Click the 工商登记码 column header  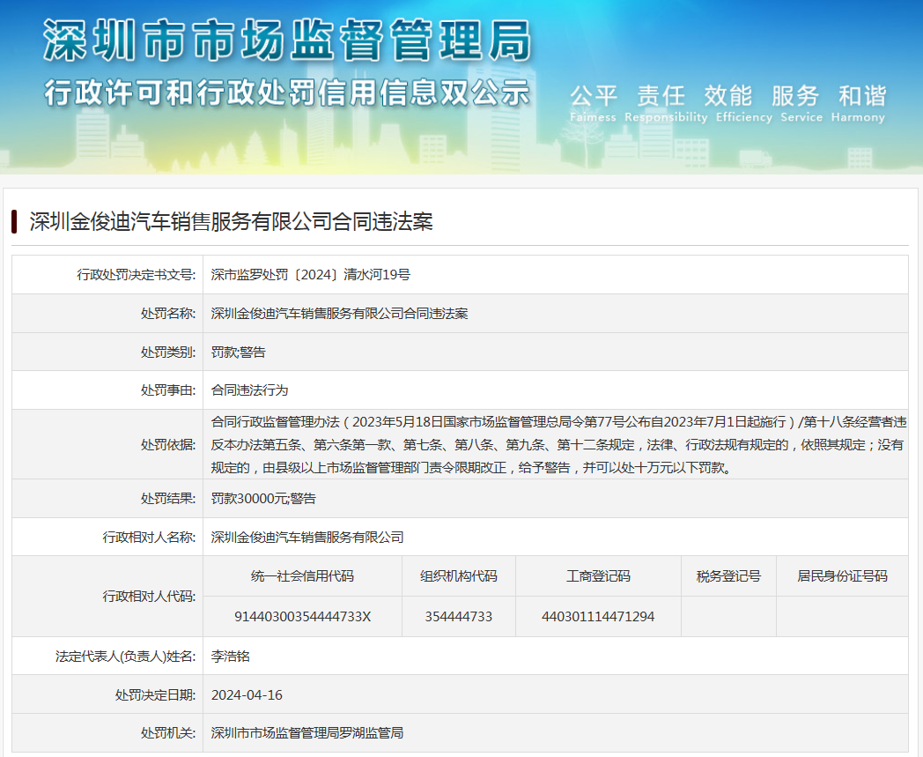point(598,576)
